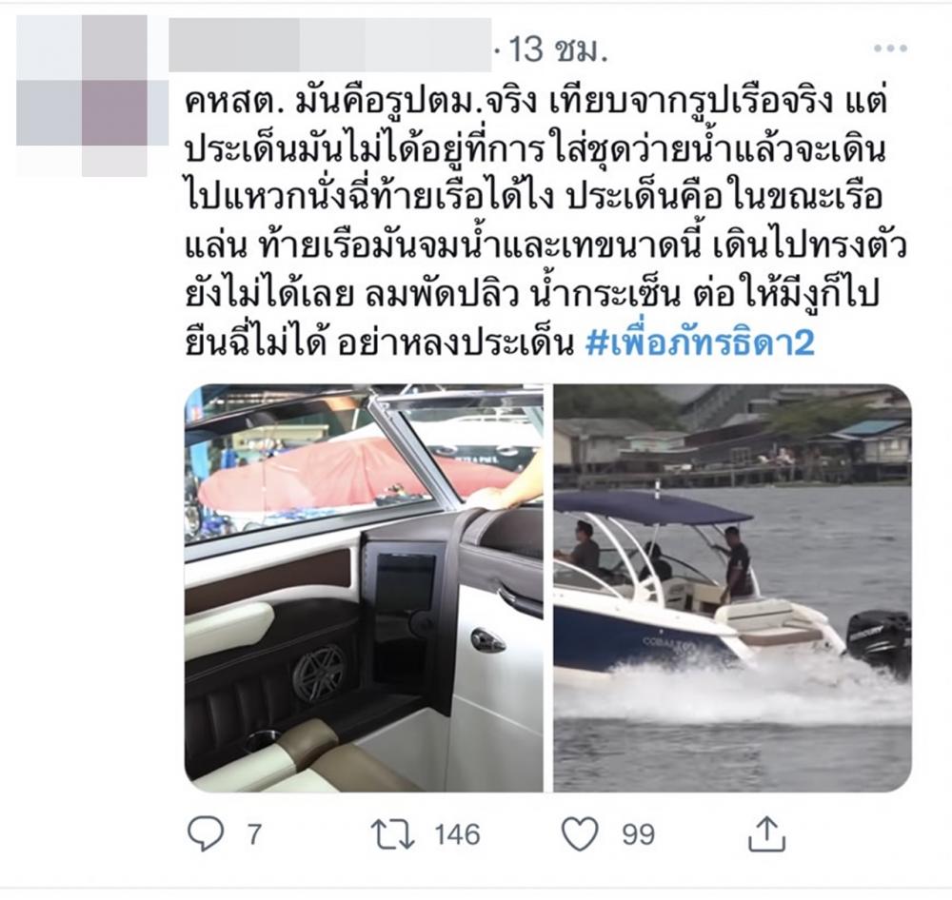The image size is (952, 900).
Task: Open the three-dot more options menu
Action: click(891, 48)
